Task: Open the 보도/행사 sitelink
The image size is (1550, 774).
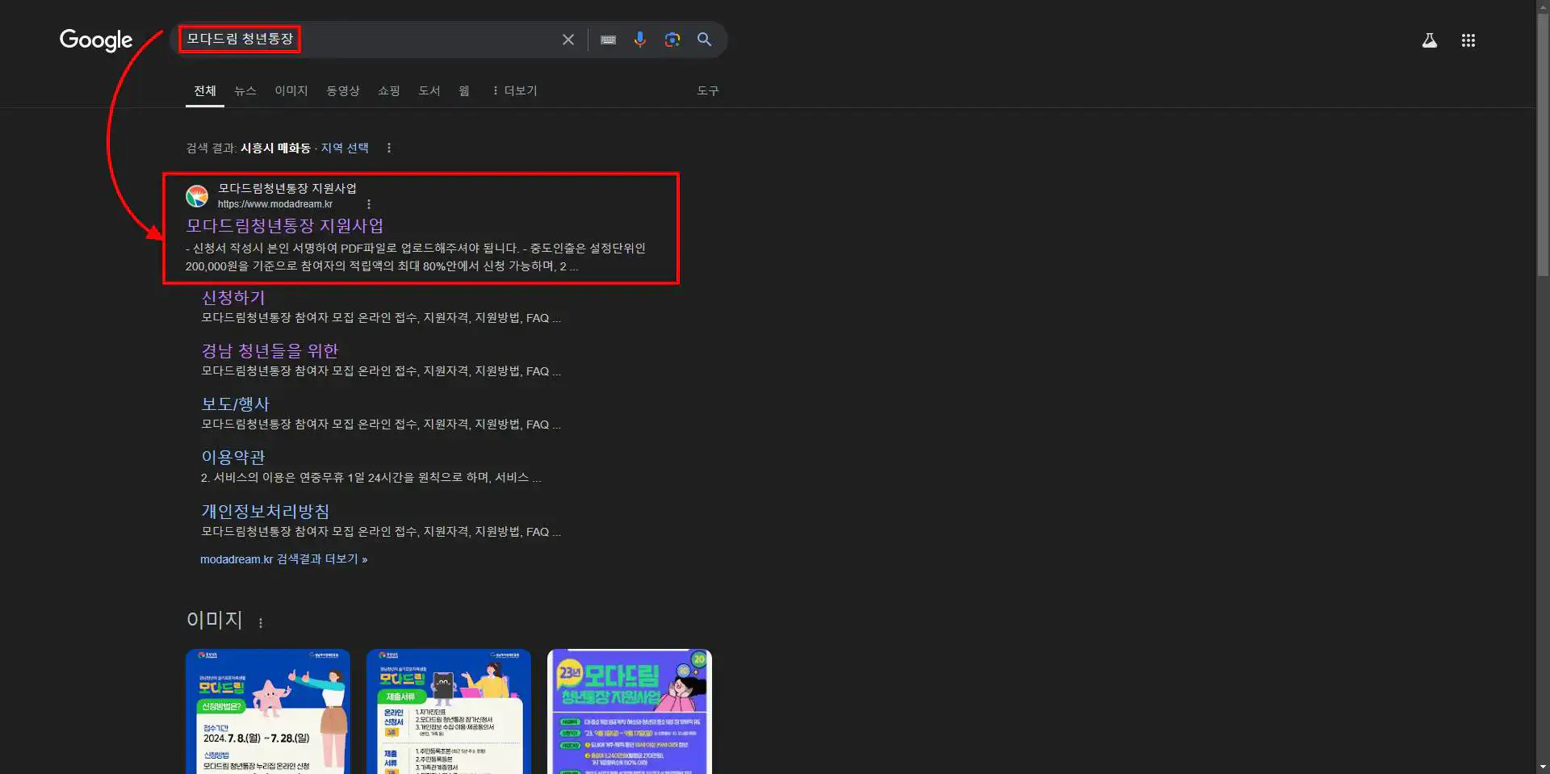Action: (236, 404)
